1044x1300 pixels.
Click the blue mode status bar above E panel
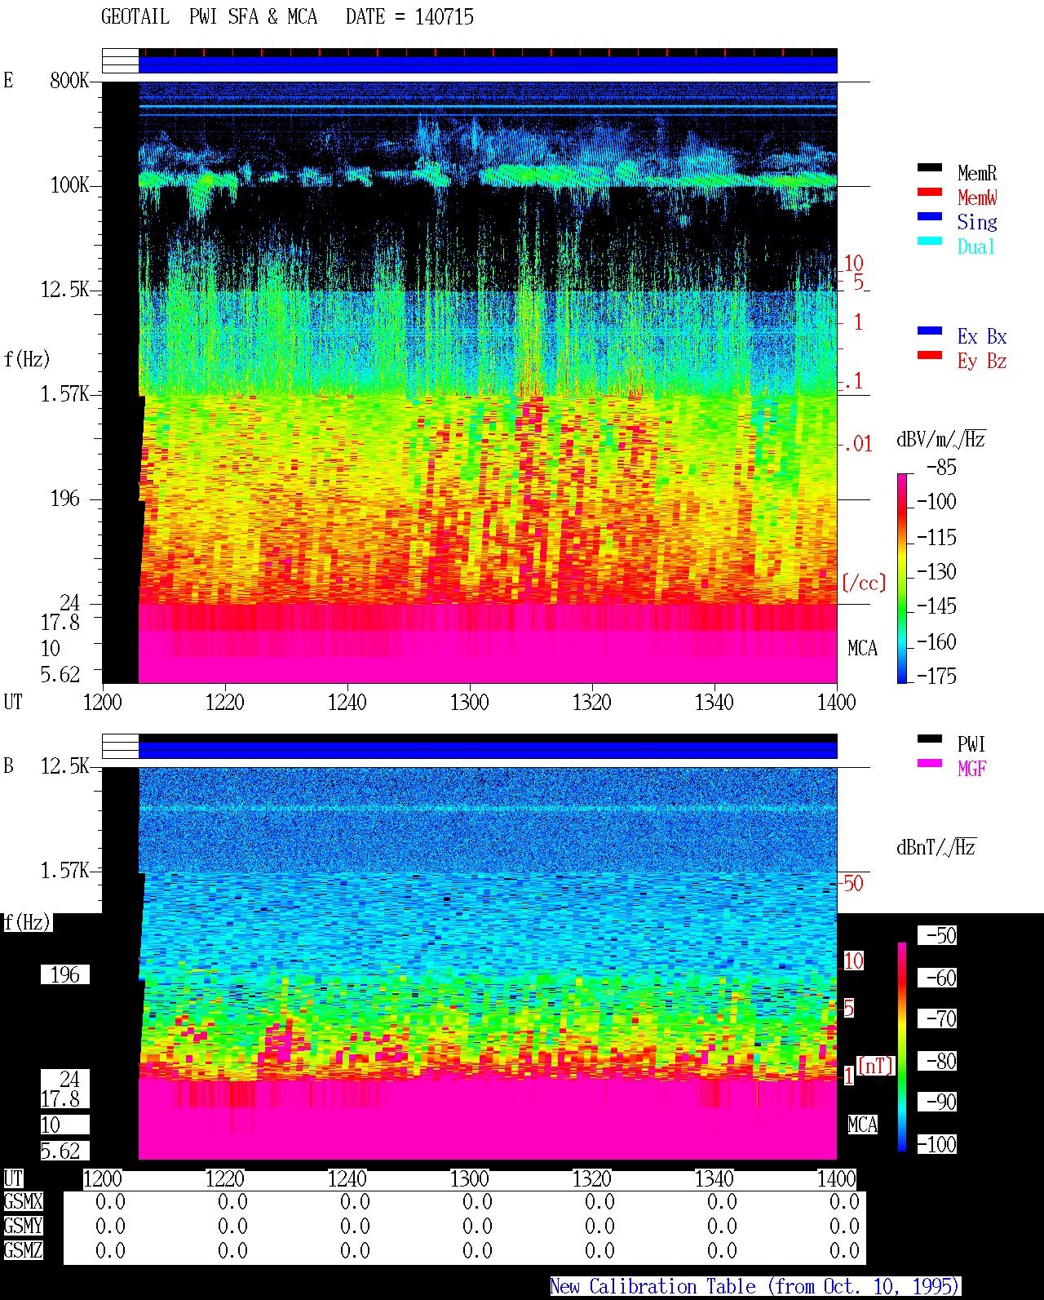pos(488,64)
